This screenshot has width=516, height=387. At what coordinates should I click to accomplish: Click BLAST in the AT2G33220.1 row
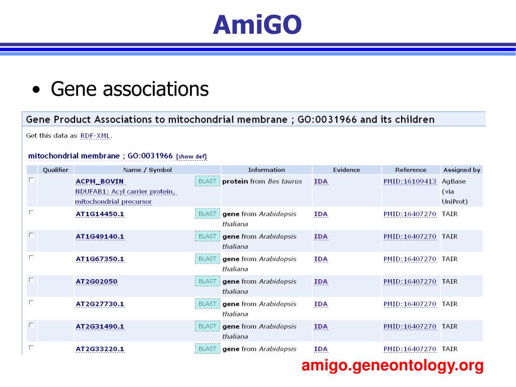point(207,349)
